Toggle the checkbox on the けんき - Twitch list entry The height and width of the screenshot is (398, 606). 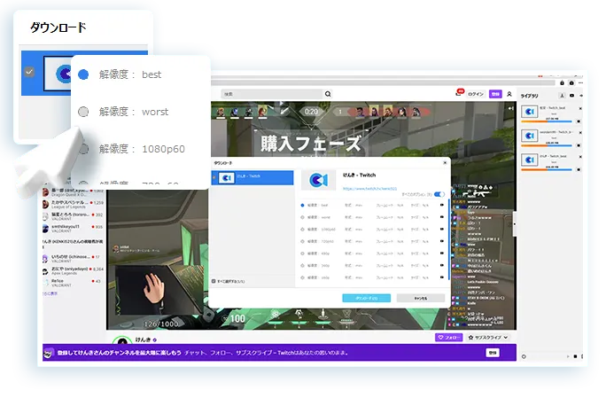click(x=214, y=177)
